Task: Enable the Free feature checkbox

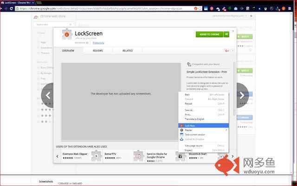Action: click(x=38, y=79)
